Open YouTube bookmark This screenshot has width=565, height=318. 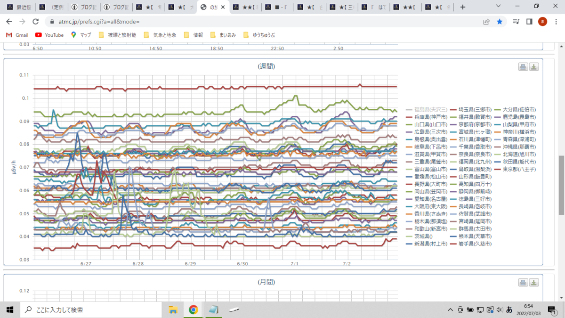click(x=49, y=35)
